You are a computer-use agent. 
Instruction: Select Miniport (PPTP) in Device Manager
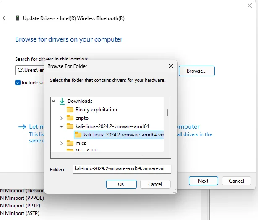coord(20,205)
